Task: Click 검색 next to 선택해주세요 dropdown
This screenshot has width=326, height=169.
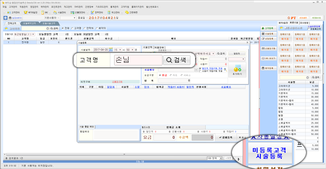Action: tap(221, 53)
